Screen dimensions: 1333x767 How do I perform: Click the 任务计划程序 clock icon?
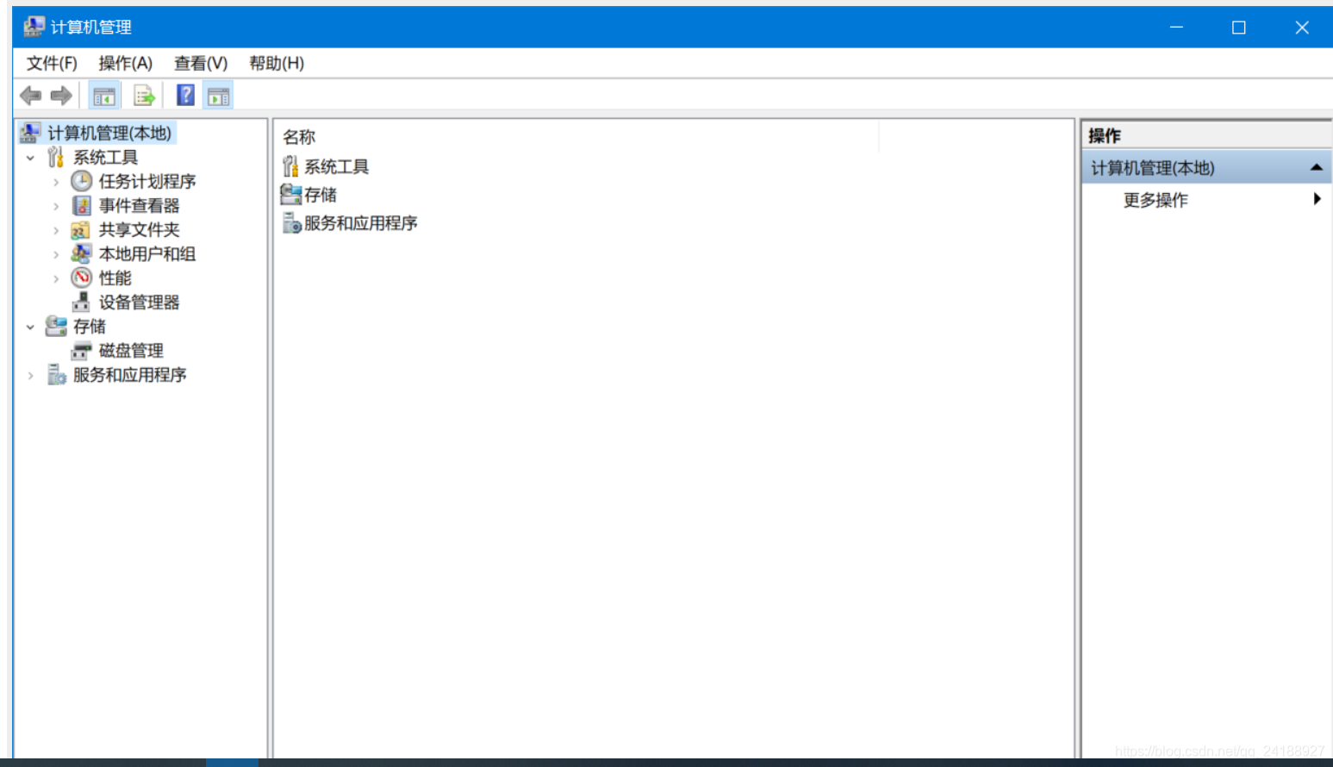tap(80, 181)
